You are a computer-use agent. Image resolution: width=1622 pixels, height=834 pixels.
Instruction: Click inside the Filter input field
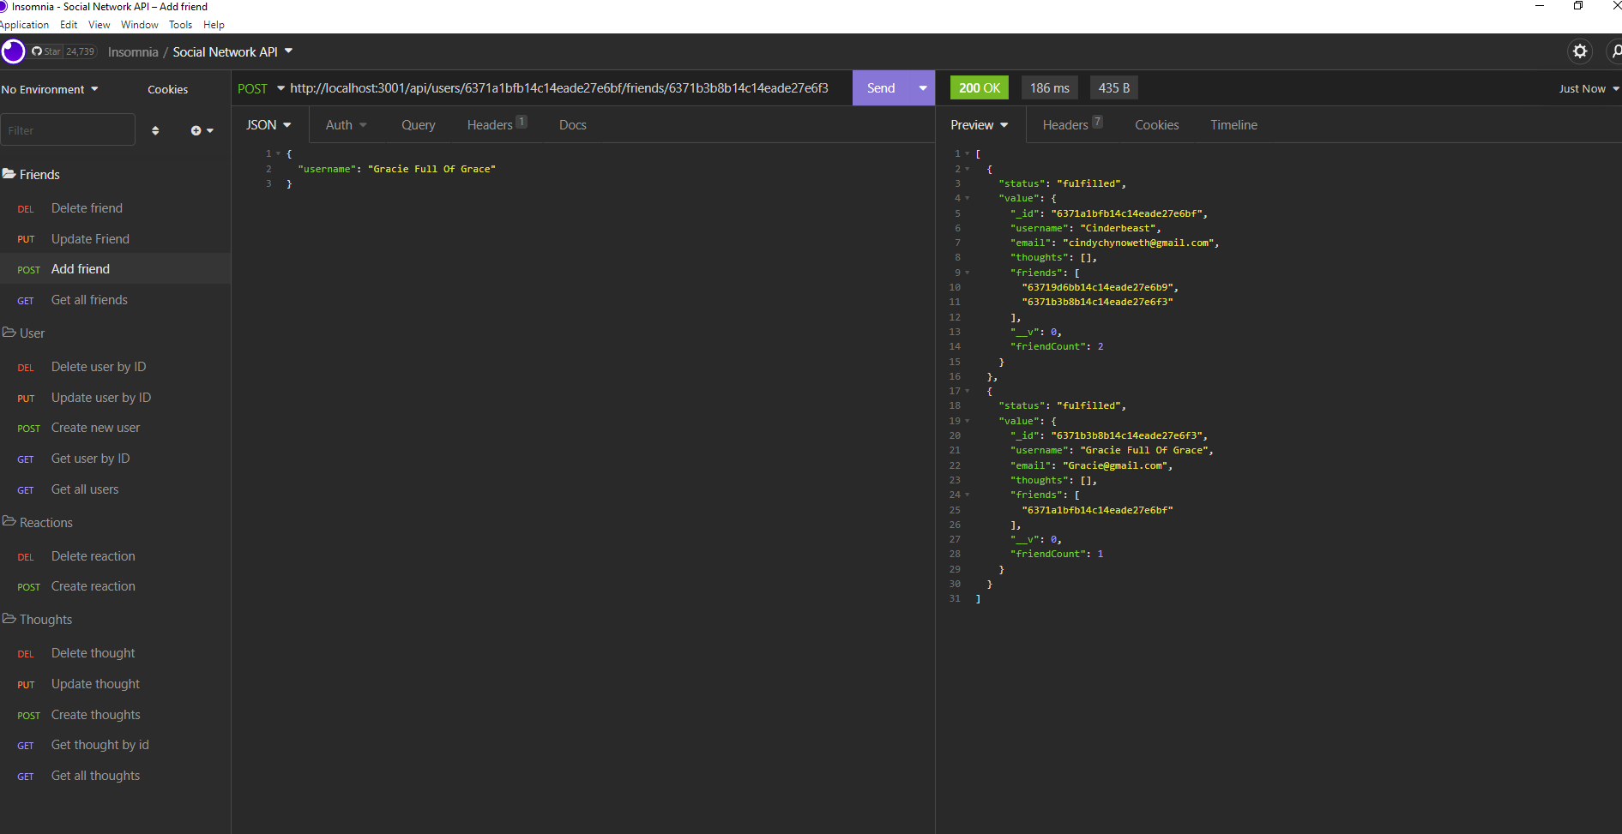coord(68,129)
